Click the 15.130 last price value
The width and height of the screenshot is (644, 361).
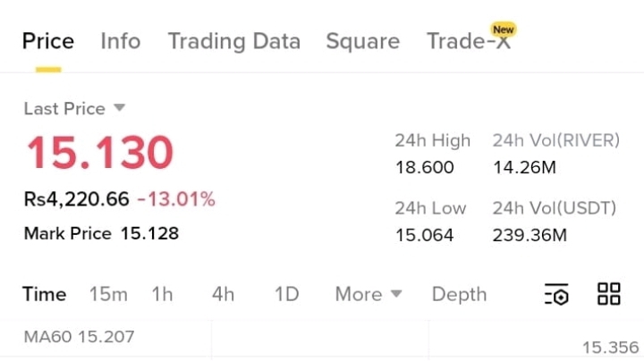point(99,153)
